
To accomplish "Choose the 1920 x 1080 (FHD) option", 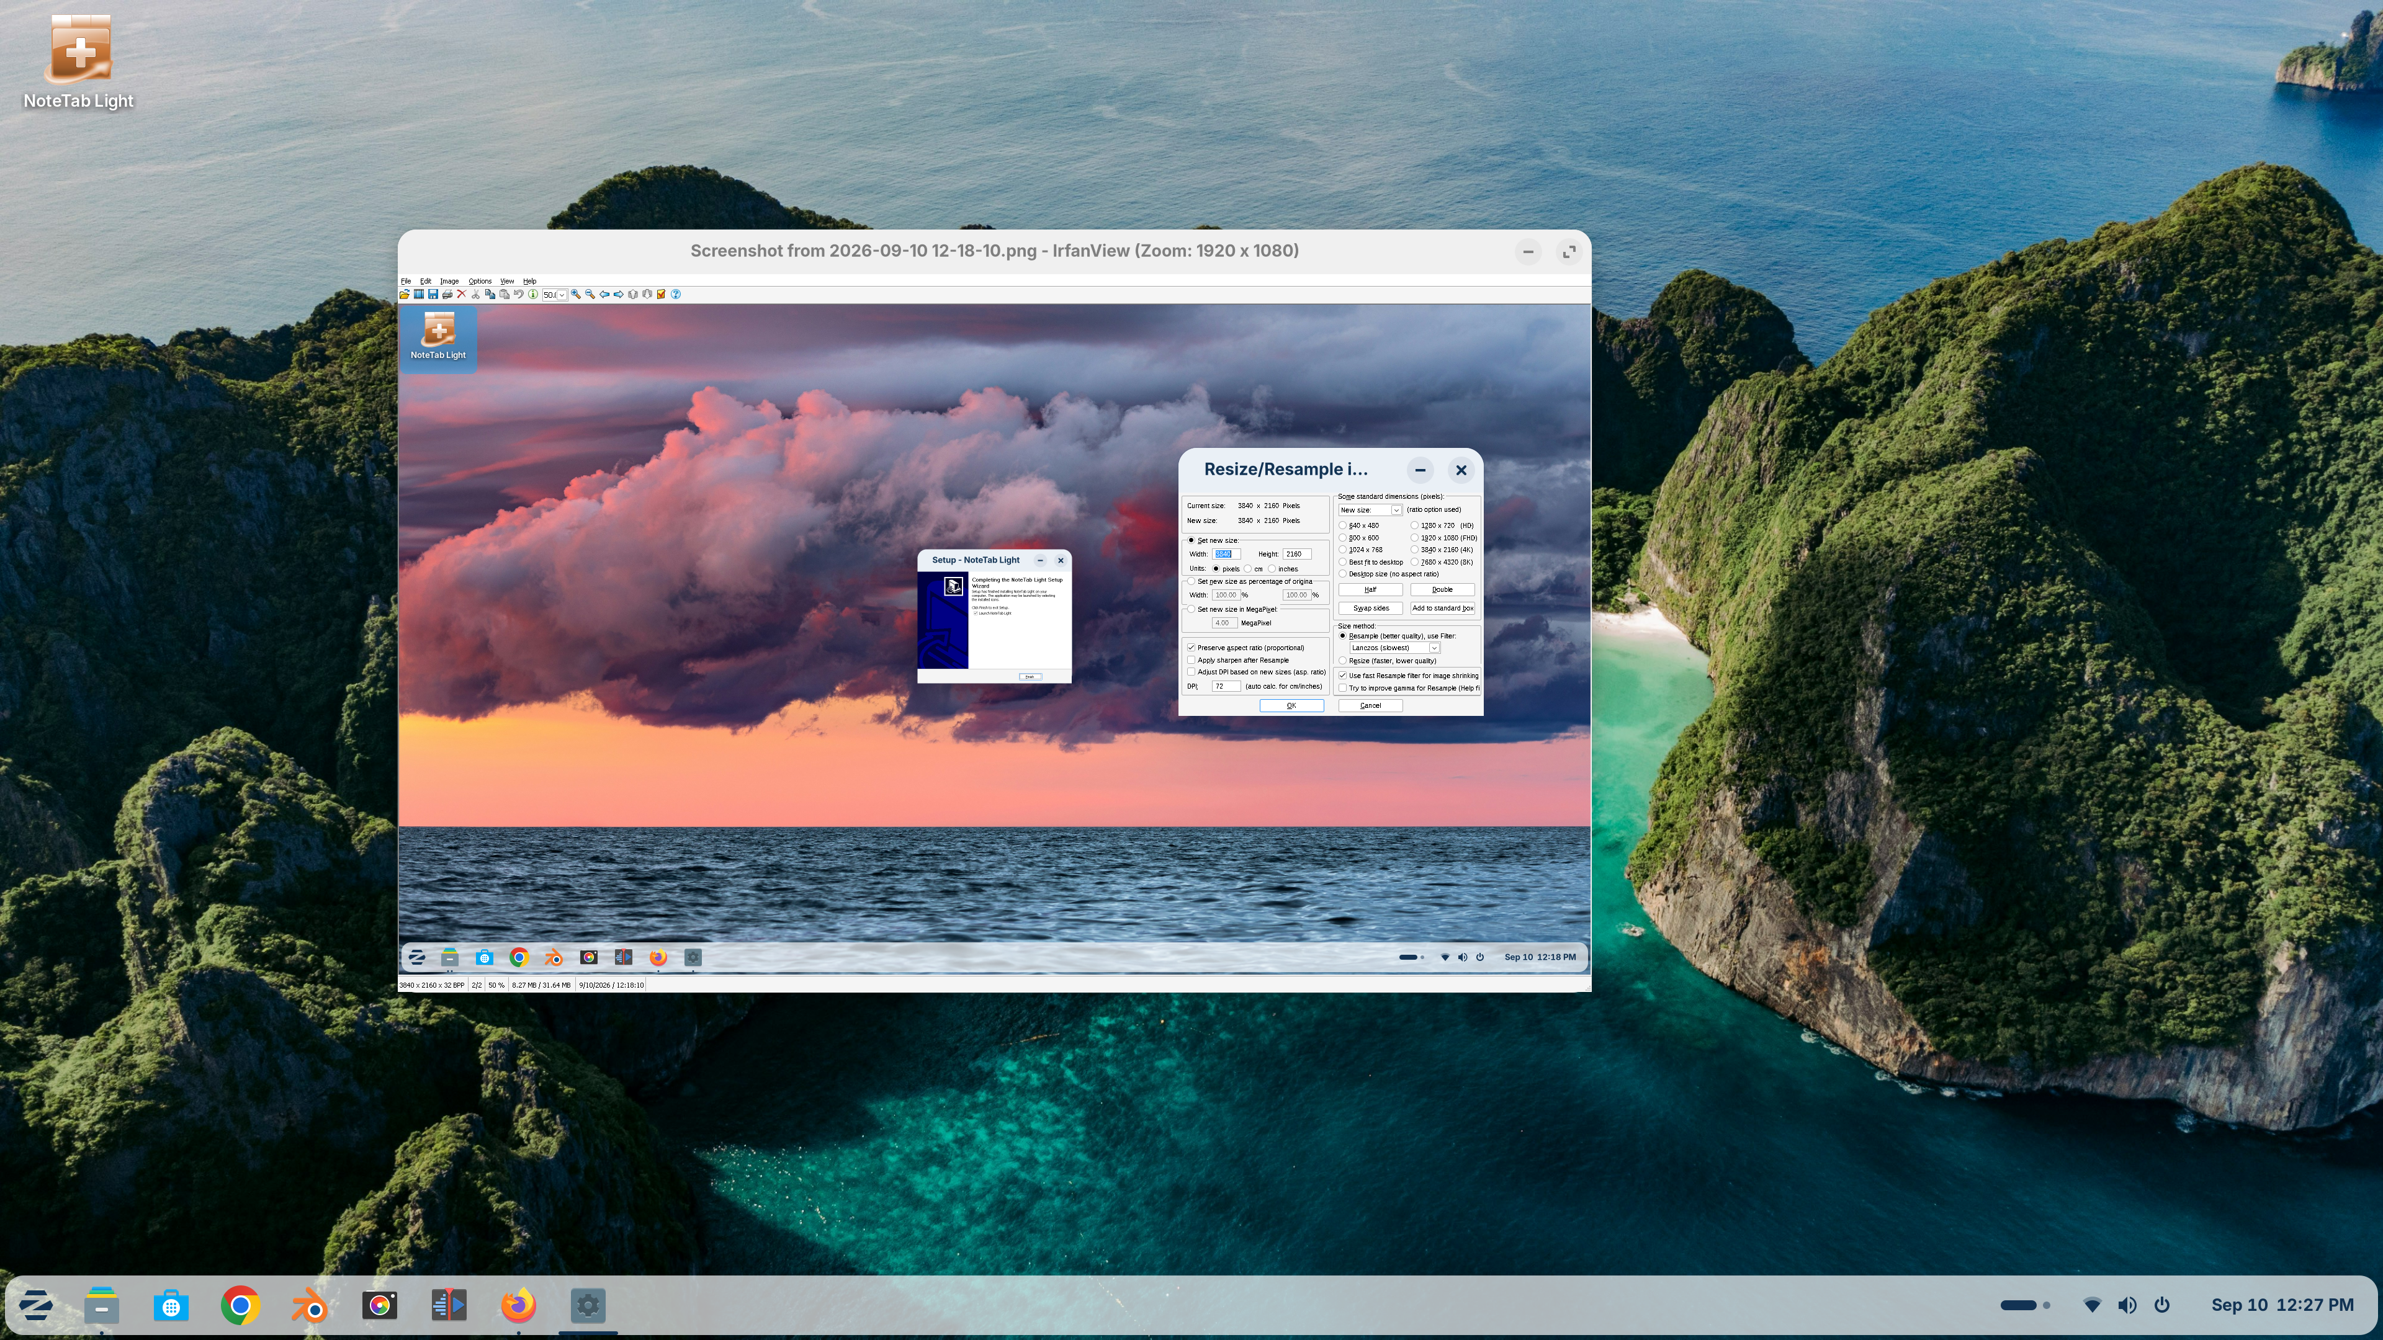I will click(x=1414, y=537).
